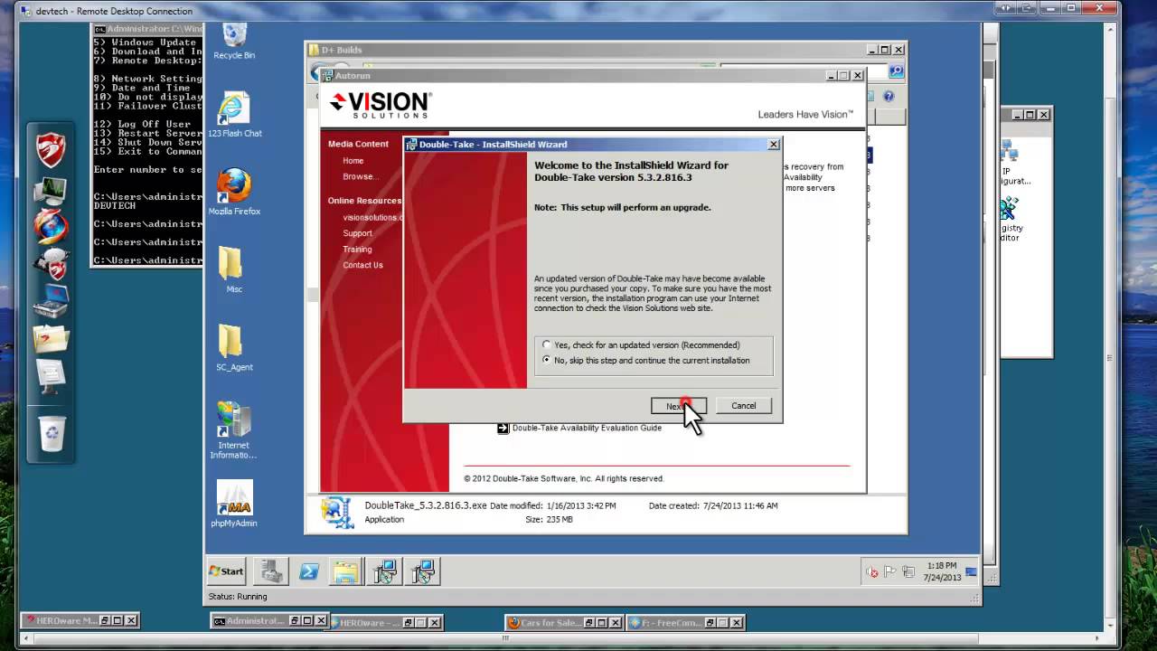This screenshot has width=1157, height=651.
Task: Open visionsolutions link under Online Resources
Action: (x=372, y=218)
